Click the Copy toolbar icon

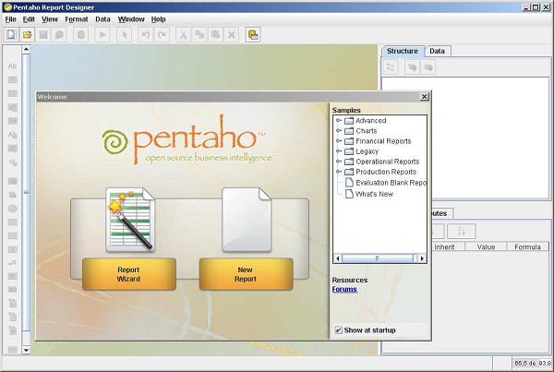(199, 35)
